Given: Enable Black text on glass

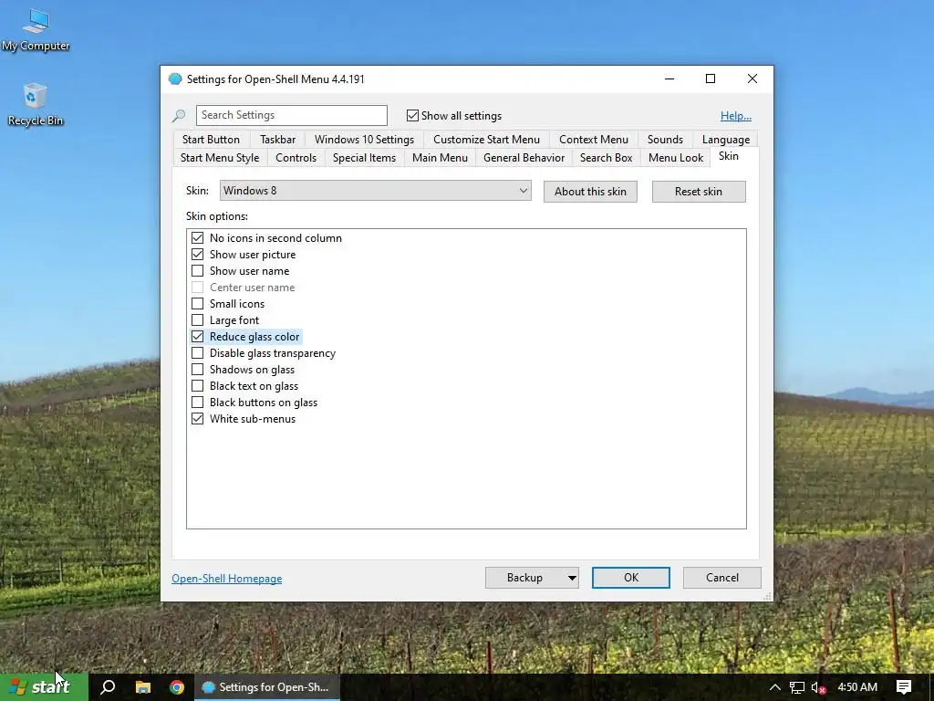Looking at the screenshot, I should click(197, 386).
